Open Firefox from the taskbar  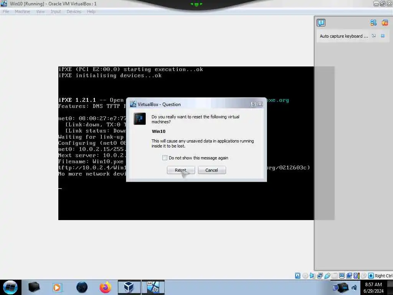coord(106,287)
